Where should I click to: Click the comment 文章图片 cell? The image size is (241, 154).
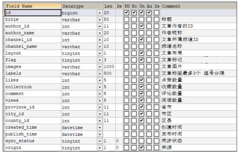click(x=172, y=66)
